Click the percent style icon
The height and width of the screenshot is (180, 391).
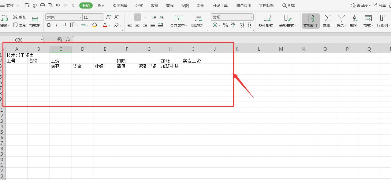(x=225, y=25)
